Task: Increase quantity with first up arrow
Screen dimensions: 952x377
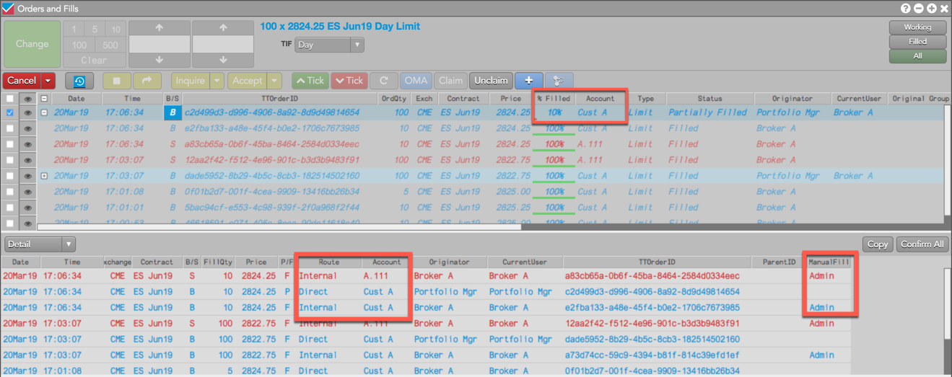Action: [x=160, y=27]
